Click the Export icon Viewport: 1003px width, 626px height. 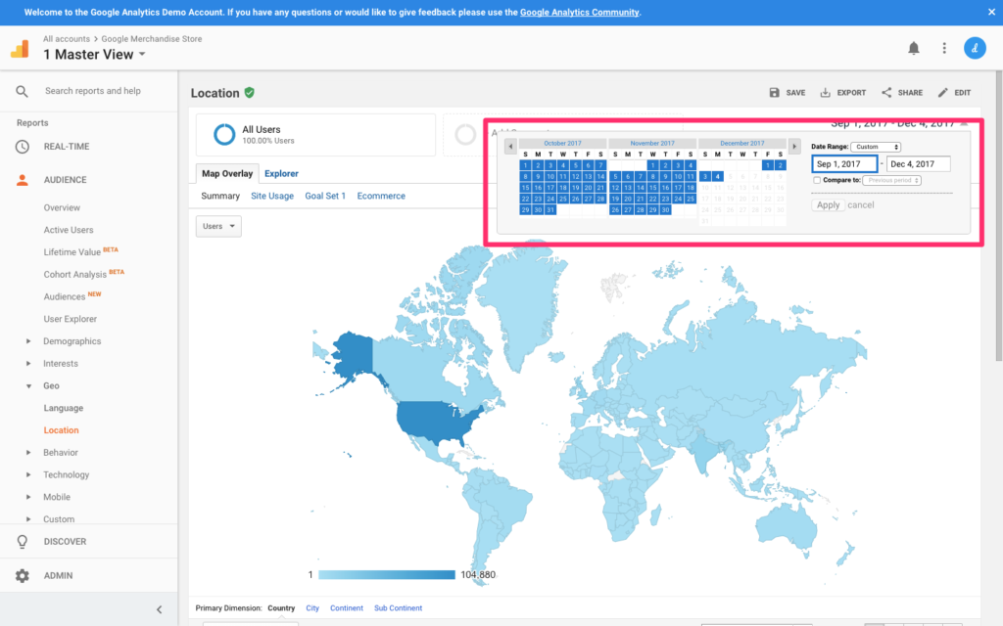tap(826, 93)
